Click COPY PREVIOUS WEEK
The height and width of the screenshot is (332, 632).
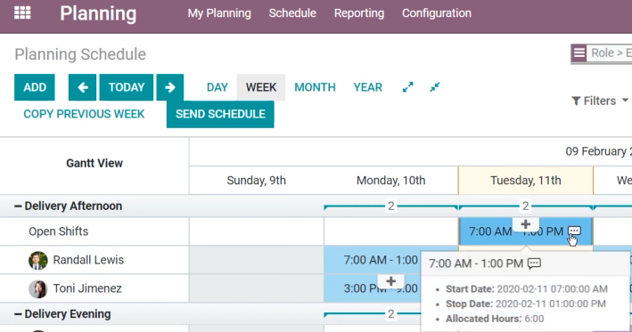84,114
